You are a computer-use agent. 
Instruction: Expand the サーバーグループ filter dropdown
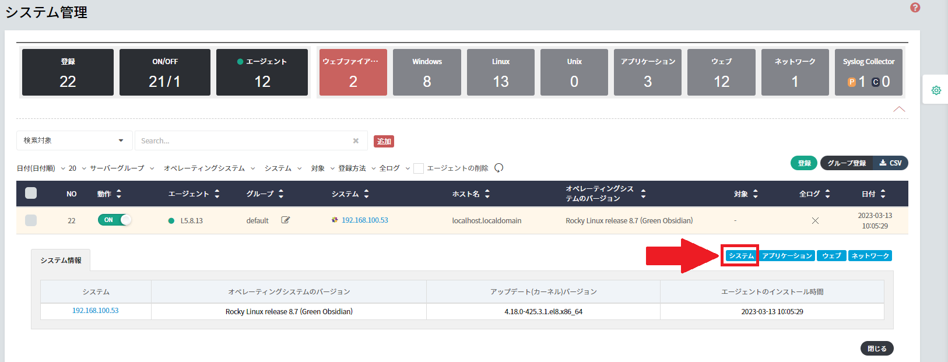[121, 168]
